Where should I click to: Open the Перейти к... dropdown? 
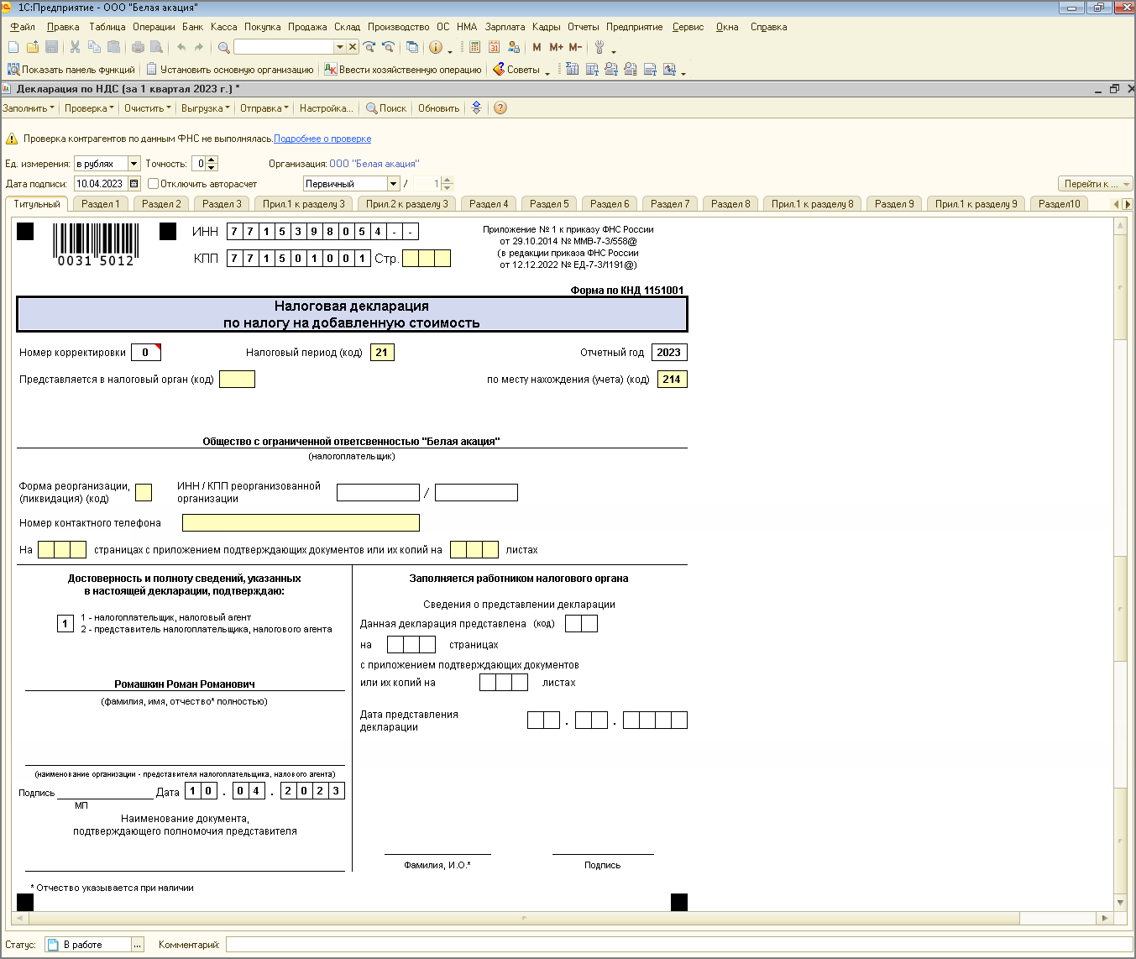point(1095,184)
